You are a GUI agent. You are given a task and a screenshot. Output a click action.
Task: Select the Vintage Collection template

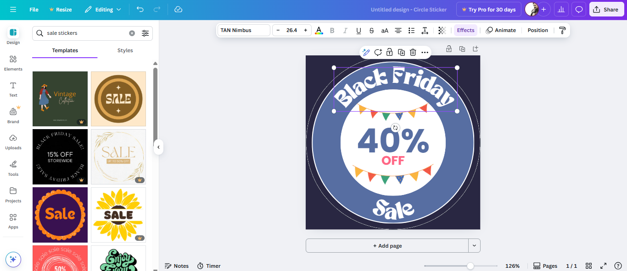point(60,99)
